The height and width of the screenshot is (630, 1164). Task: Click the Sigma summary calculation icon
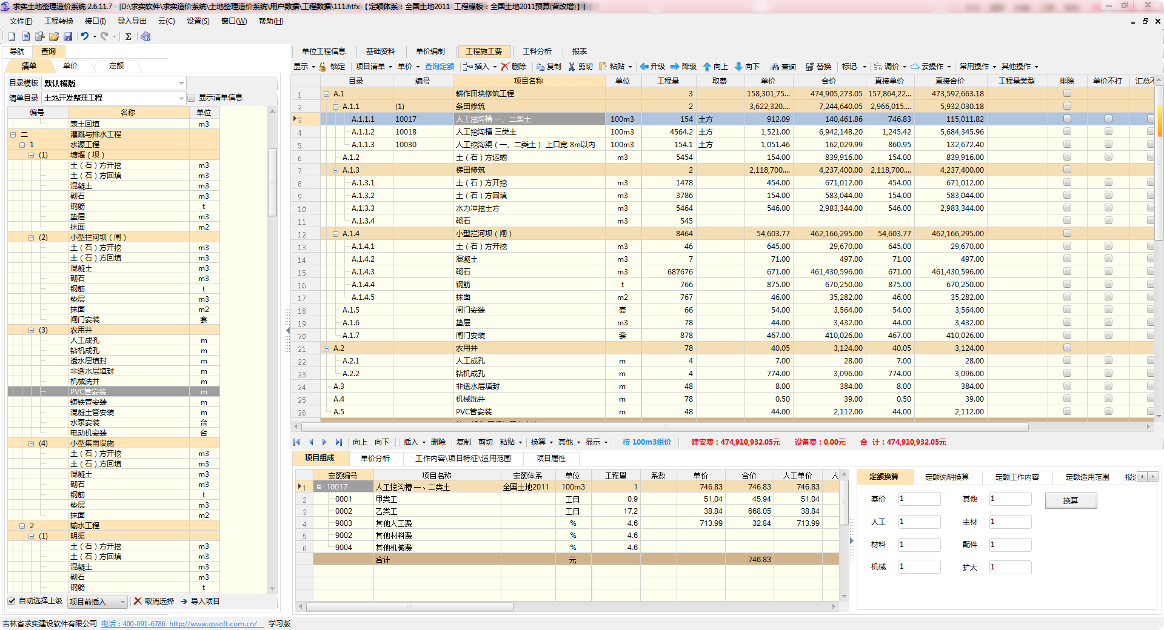tap(129, 36)
